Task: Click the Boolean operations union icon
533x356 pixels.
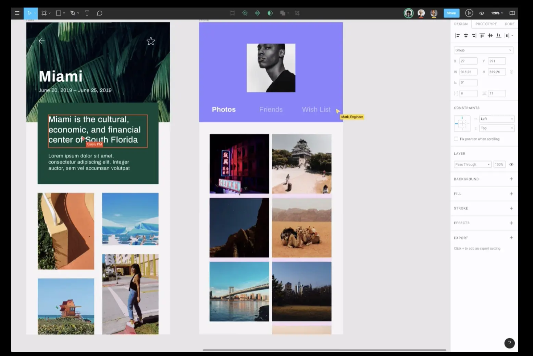Action: click(x=283, y=13)
